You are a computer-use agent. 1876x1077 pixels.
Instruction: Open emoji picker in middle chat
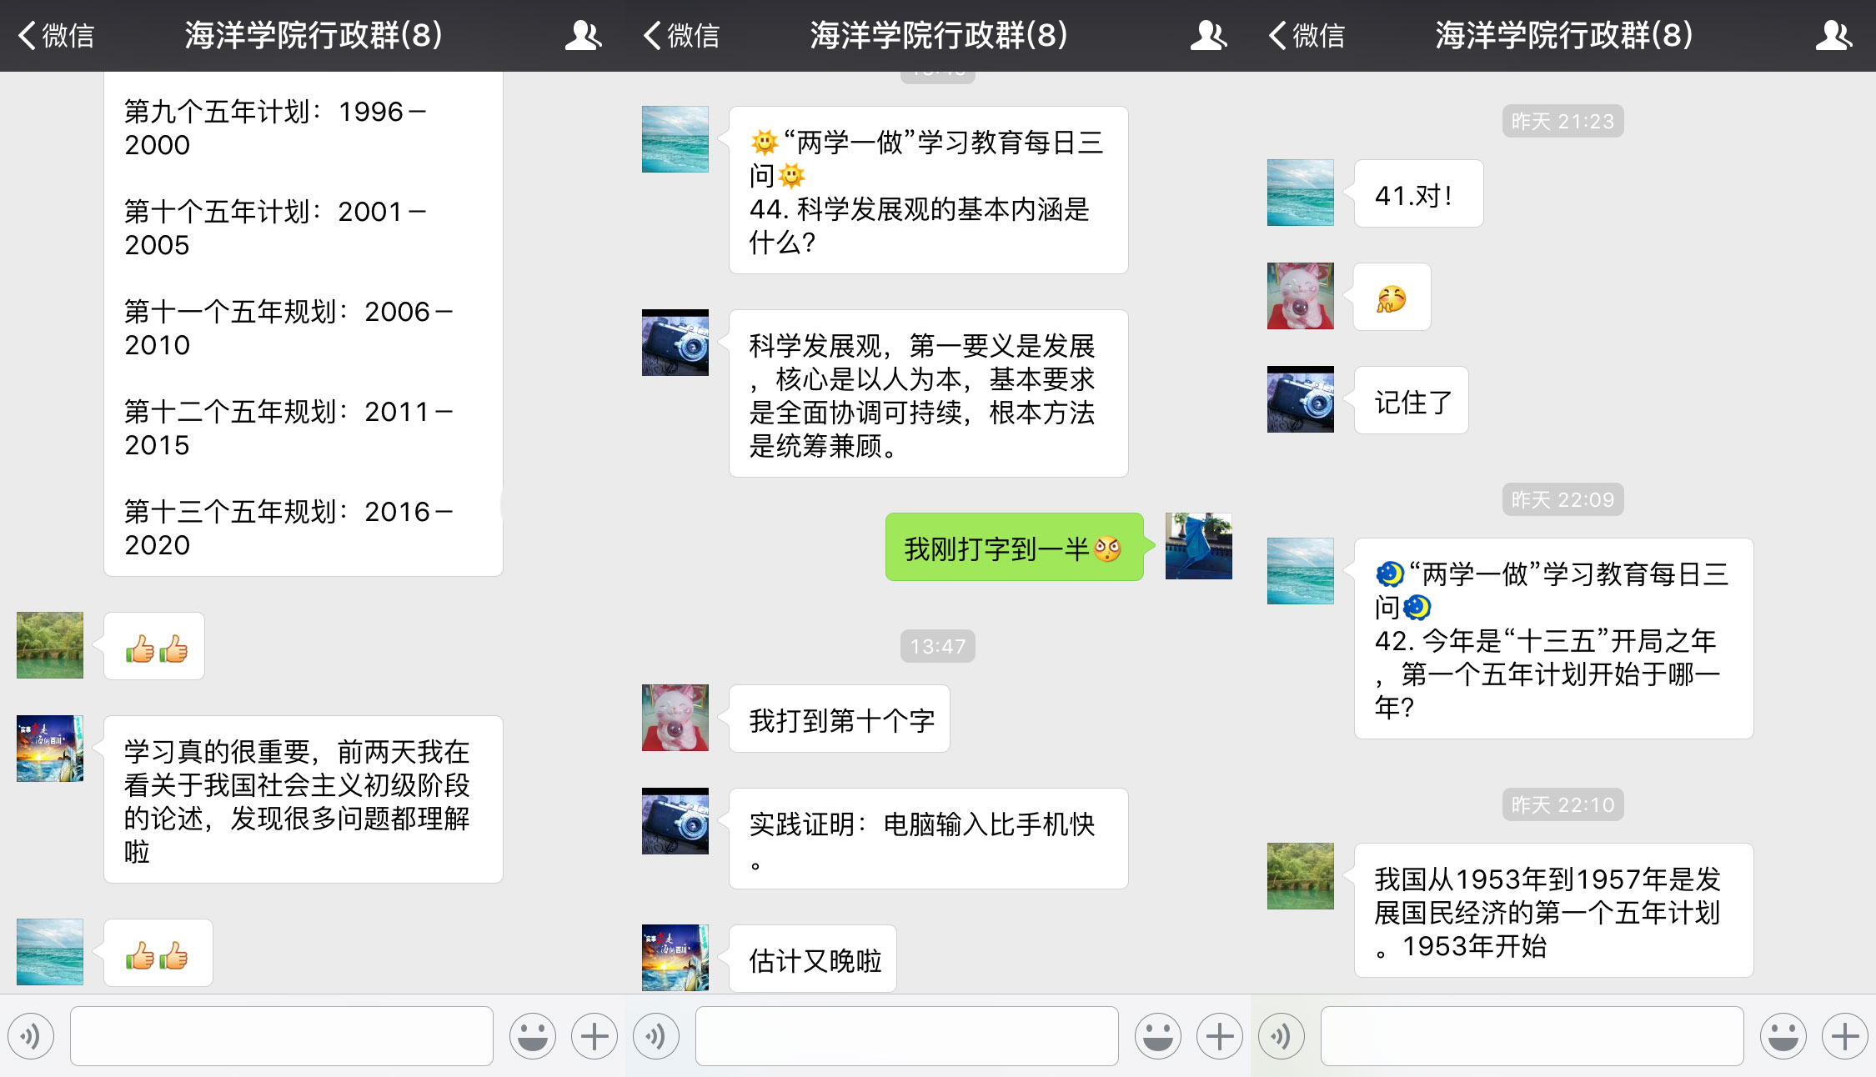click(1157, 1036)
